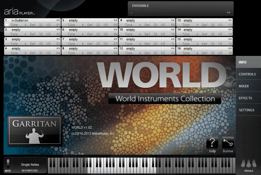Click the KEYSWITCHES display showing Single Notes

tap(29, 165)
